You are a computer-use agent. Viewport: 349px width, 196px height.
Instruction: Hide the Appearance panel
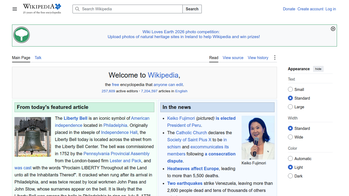tap(318, 69)
